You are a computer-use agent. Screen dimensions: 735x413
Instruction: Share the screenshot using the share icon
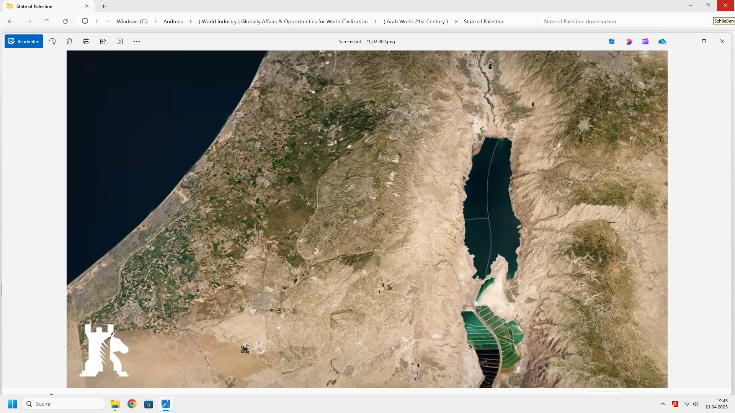(103, 41)
